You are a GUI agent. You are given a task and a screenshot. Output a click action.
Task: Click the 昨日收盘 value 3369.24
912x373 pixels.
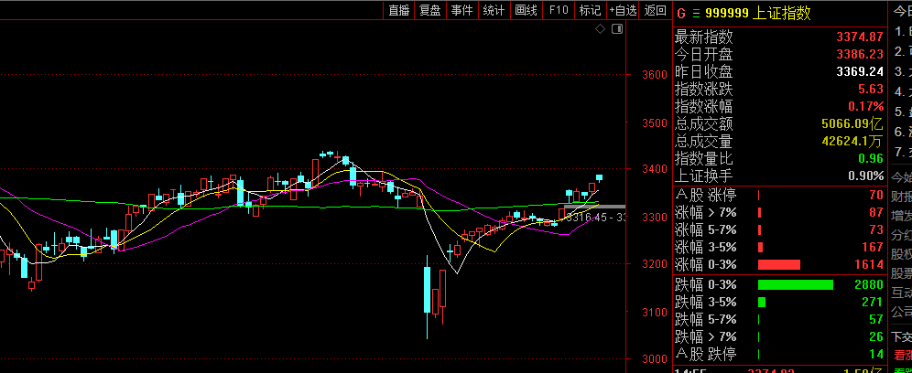pos(860,72)
